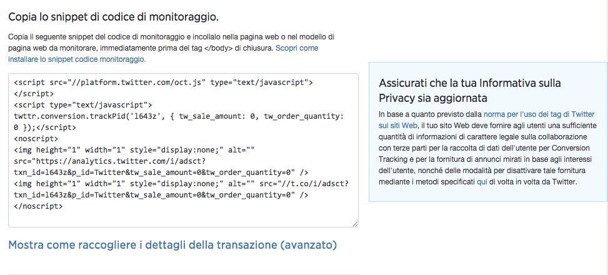Screen dimensions: 608x275
Task: Click the platform.twitter.com/oct.js script line
Action: point(163,82)
